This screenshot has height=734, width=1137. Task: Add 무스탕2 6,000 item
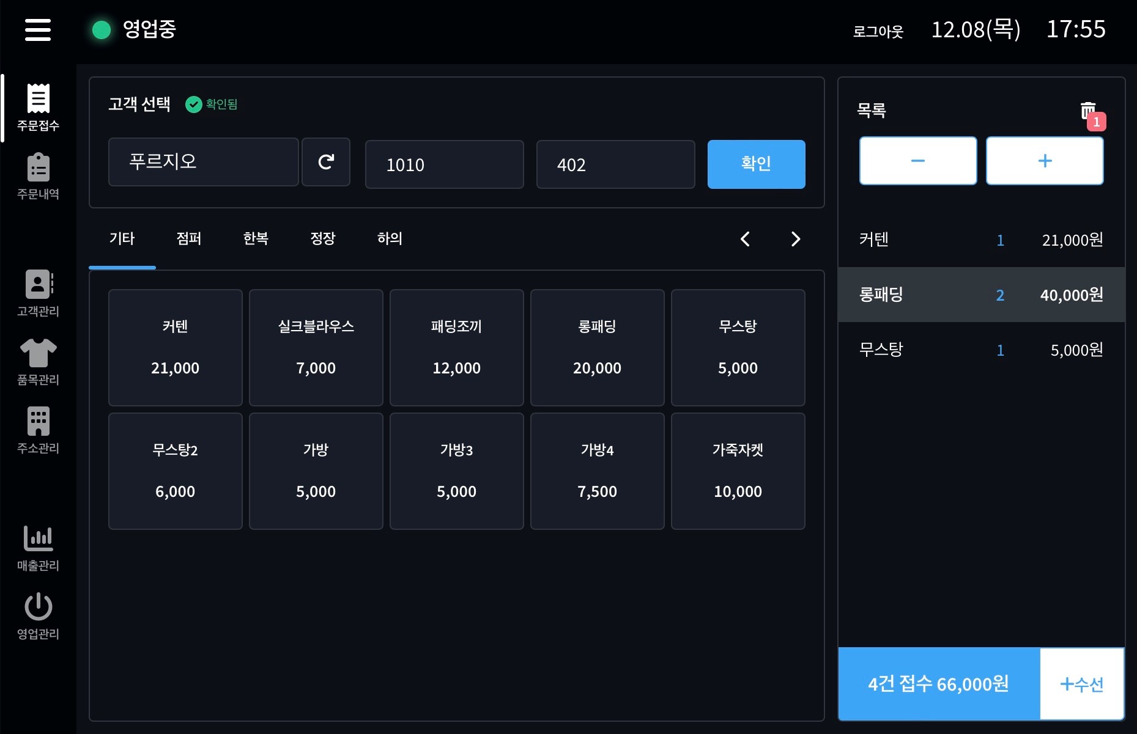[x=176, y=471]
